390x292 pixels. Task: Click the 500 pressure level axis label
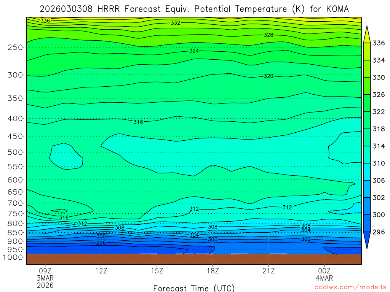[15, 152]
